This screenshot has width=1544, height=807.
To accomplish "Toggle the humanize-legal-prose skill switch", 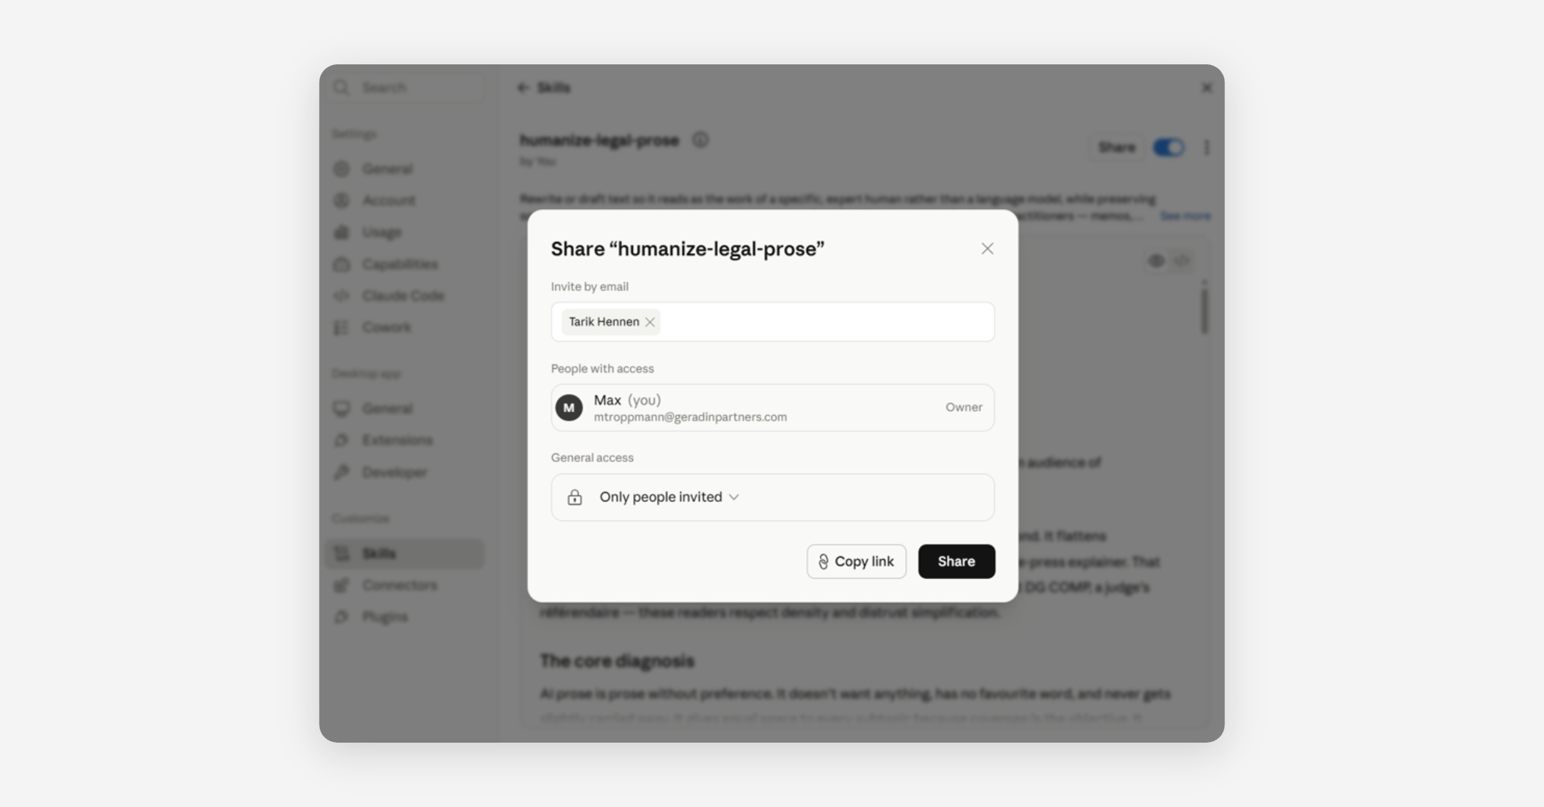I will (x=1168, y=147).
